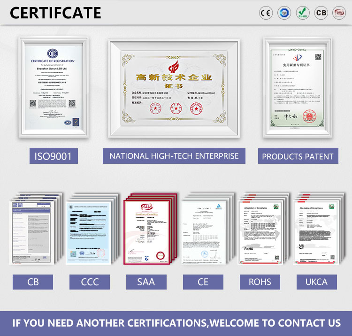Click the contact us banner text
The image size is (352, 336).
click(x=176, y=323)
